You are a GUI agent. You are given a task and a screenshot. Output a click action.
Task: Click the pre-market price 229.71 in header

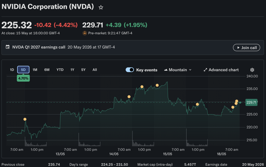93,25
